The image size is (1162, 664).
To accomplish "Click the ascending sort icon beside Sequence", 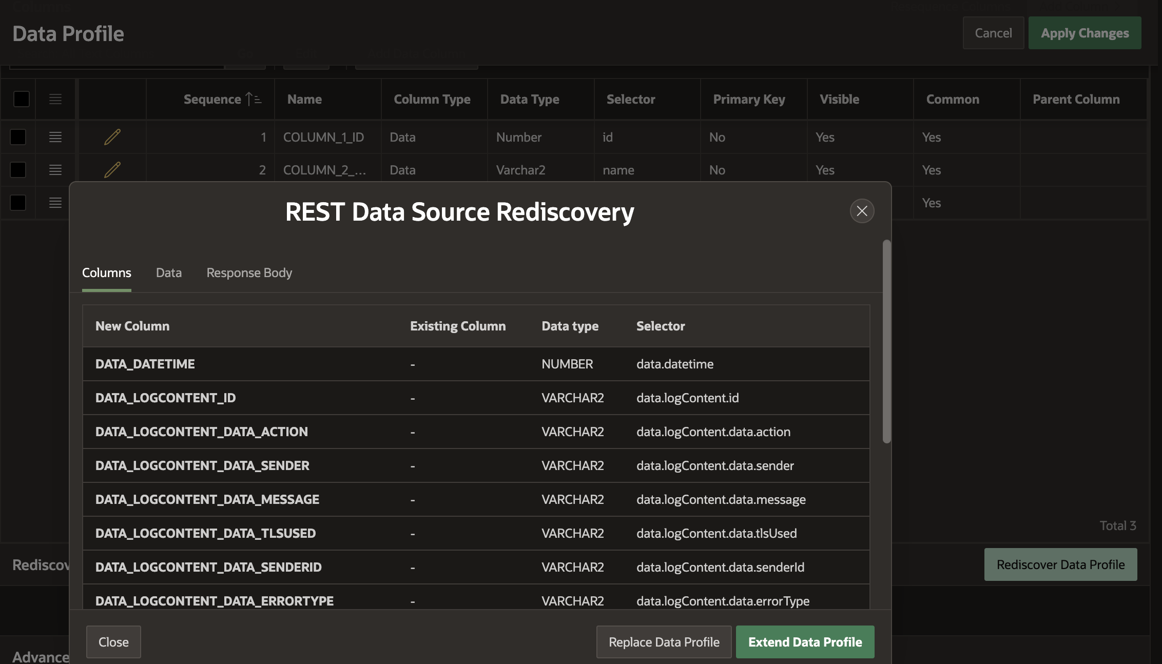I will (253, 98).
